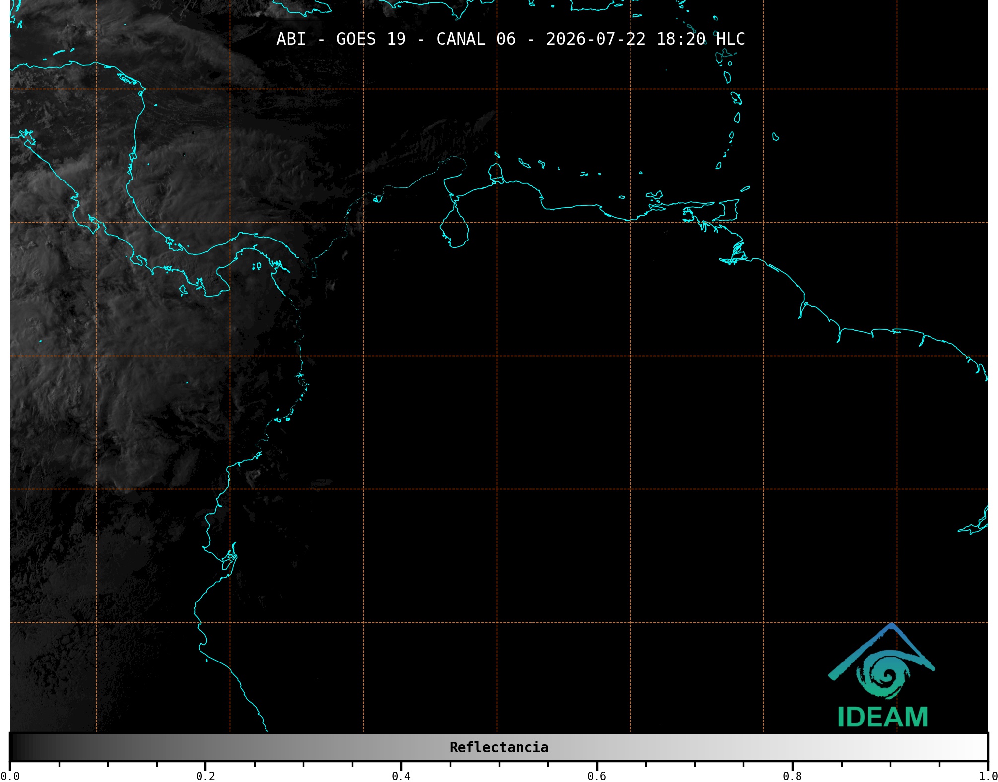Click the IDEAM logo
This screenshot has height=782, width=998.
click(x=882, y=675)
